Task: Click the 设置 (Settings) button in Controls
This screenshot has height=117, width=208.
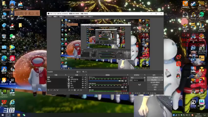Action: (155, 87)
